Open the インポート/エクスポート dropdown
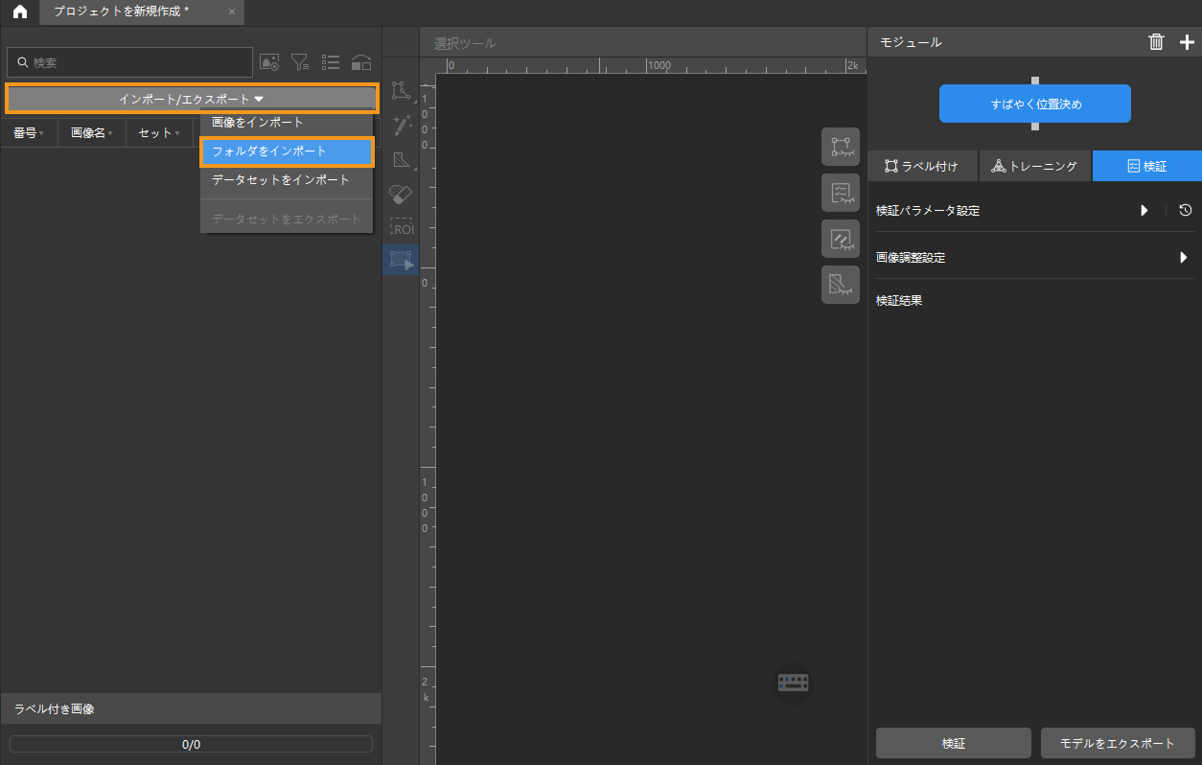The height and width of the screenshot is (765, 1202). 192,99
